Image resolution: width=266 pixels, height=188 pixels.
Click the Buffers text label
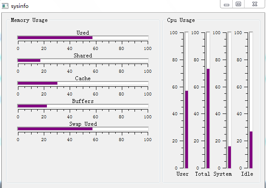[83, 101]
